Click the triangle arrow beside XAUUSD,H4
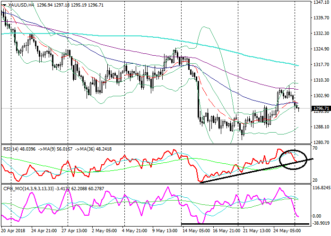 pyautogui.click(x=3, y=5)
